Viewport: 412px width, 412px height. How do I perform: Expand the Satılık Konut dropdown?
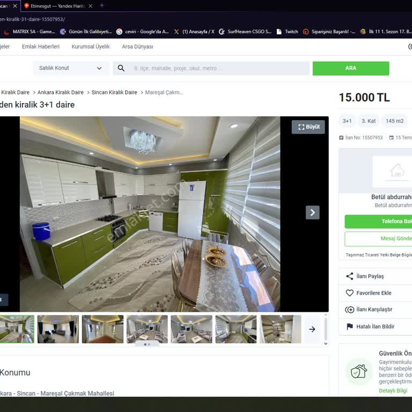pyautogui.click(x=71, y=68)
